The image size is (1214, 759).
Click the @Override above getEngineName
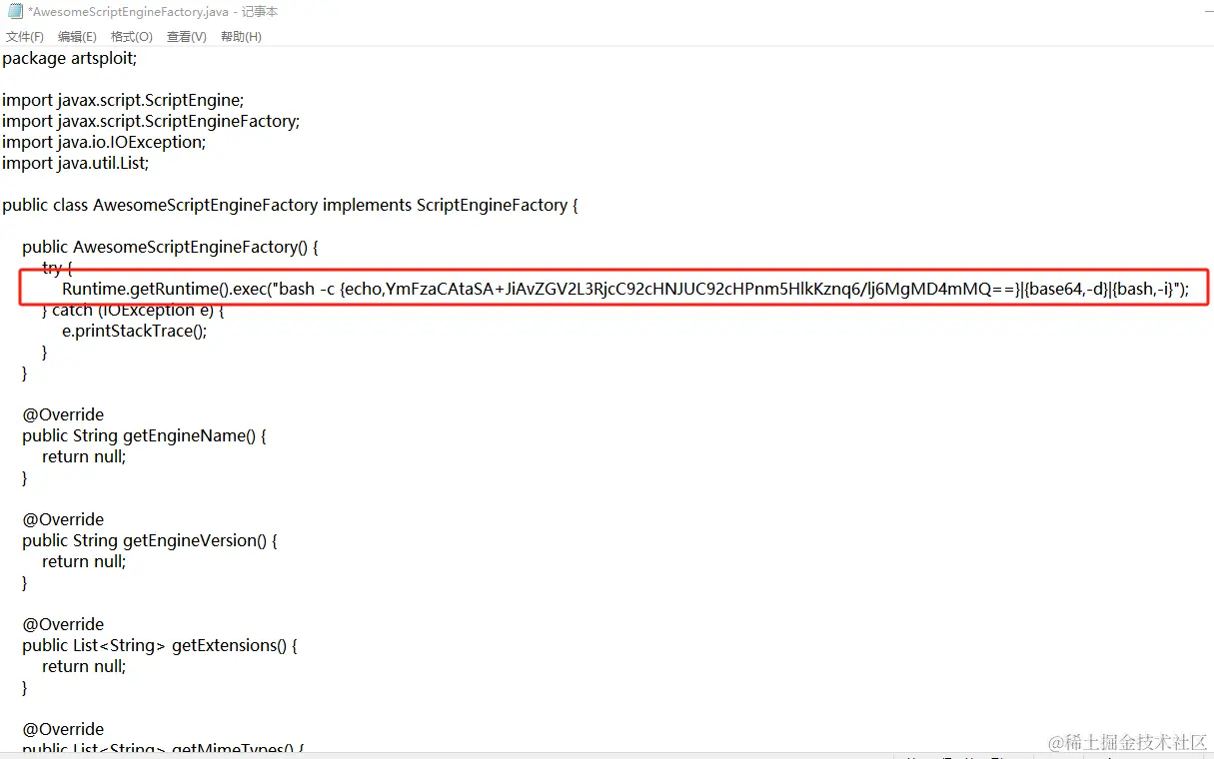63,414
